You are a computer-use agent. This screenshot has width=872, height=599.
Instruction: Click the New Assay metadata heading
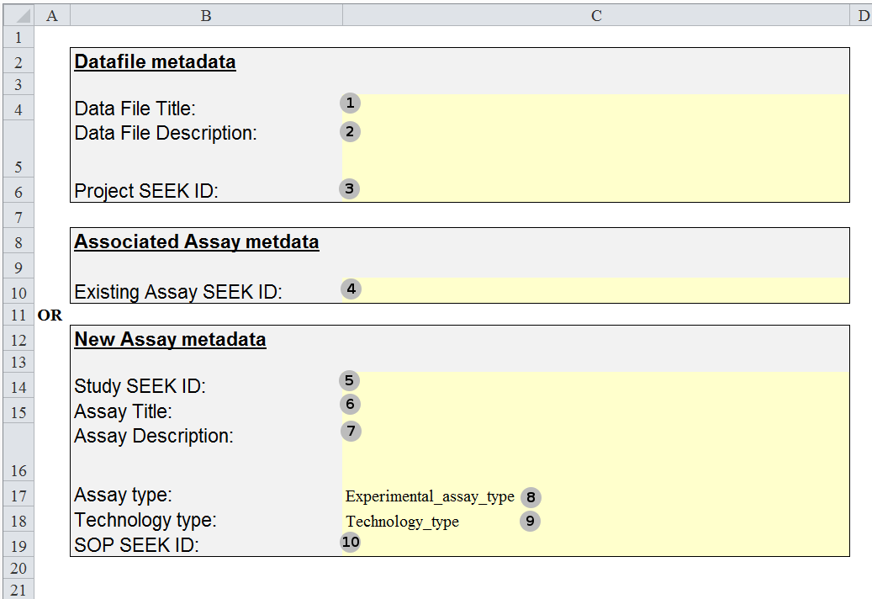click(170, 339)
